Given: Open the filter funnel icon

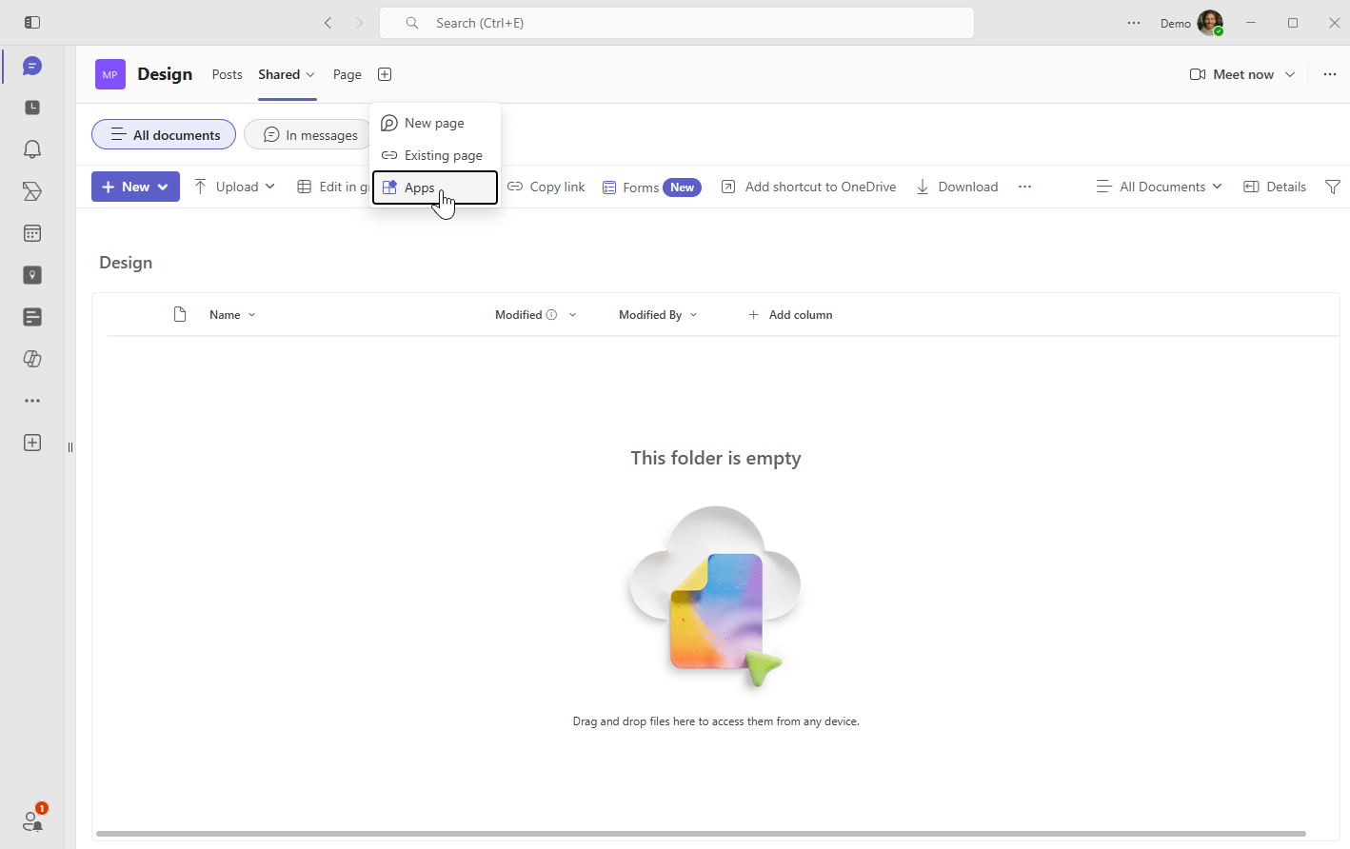Looking at the screenshot, I should click(1333, 187).
